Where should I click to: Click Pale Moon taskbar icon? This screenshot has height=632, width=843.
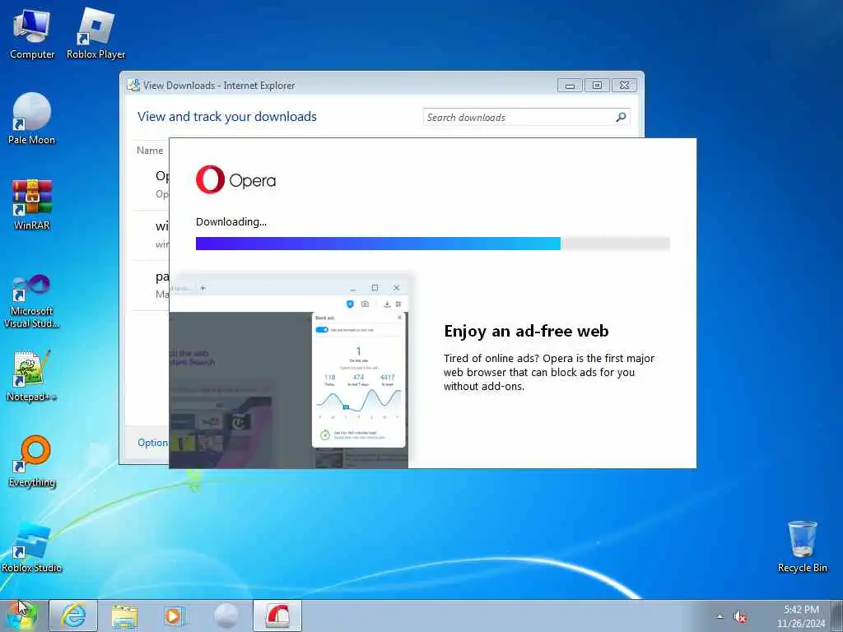click(226, 616)
